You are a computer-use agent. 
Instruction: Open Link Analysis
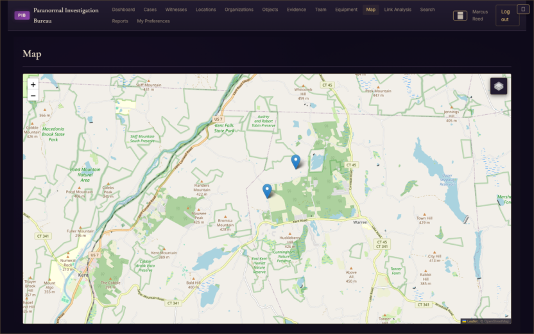coord(398,10)
